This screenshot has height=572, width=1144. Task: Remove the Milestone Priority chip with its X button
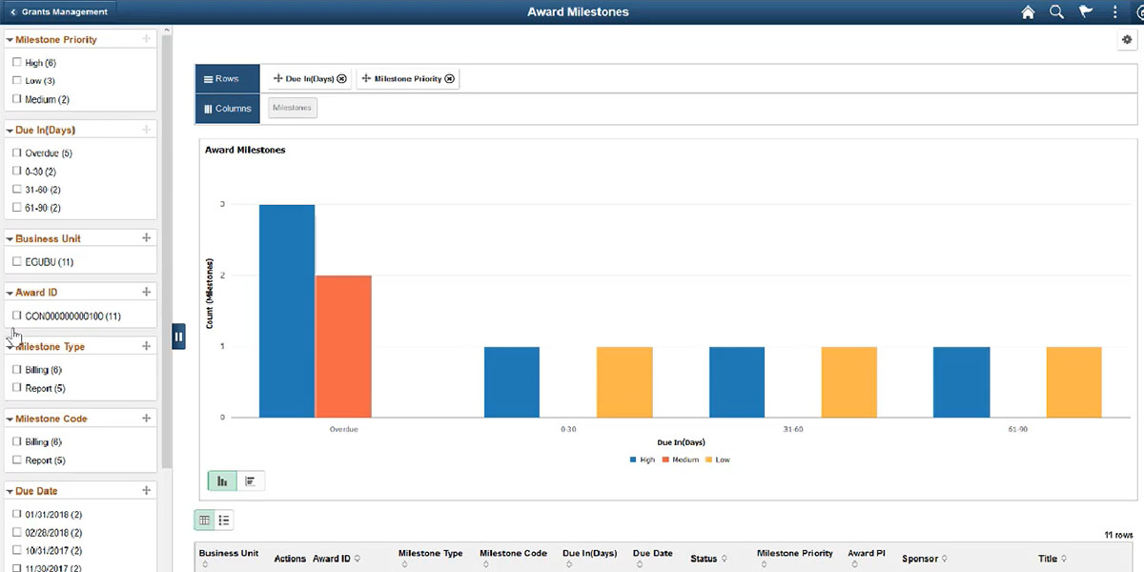coord(450,78)
